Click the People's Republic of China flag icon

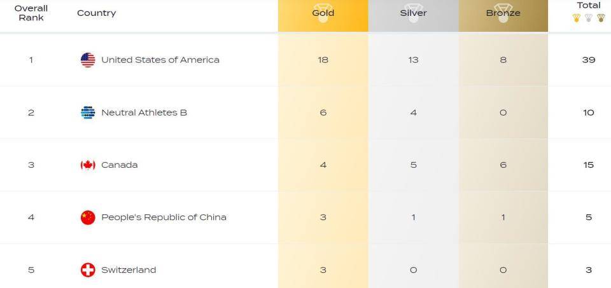(x=88, y=217)
